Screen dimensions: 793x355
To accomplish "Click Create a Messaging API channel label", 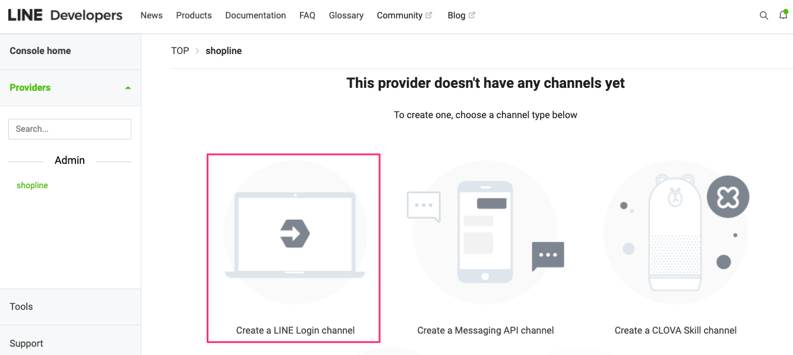I will coord(485,330).
